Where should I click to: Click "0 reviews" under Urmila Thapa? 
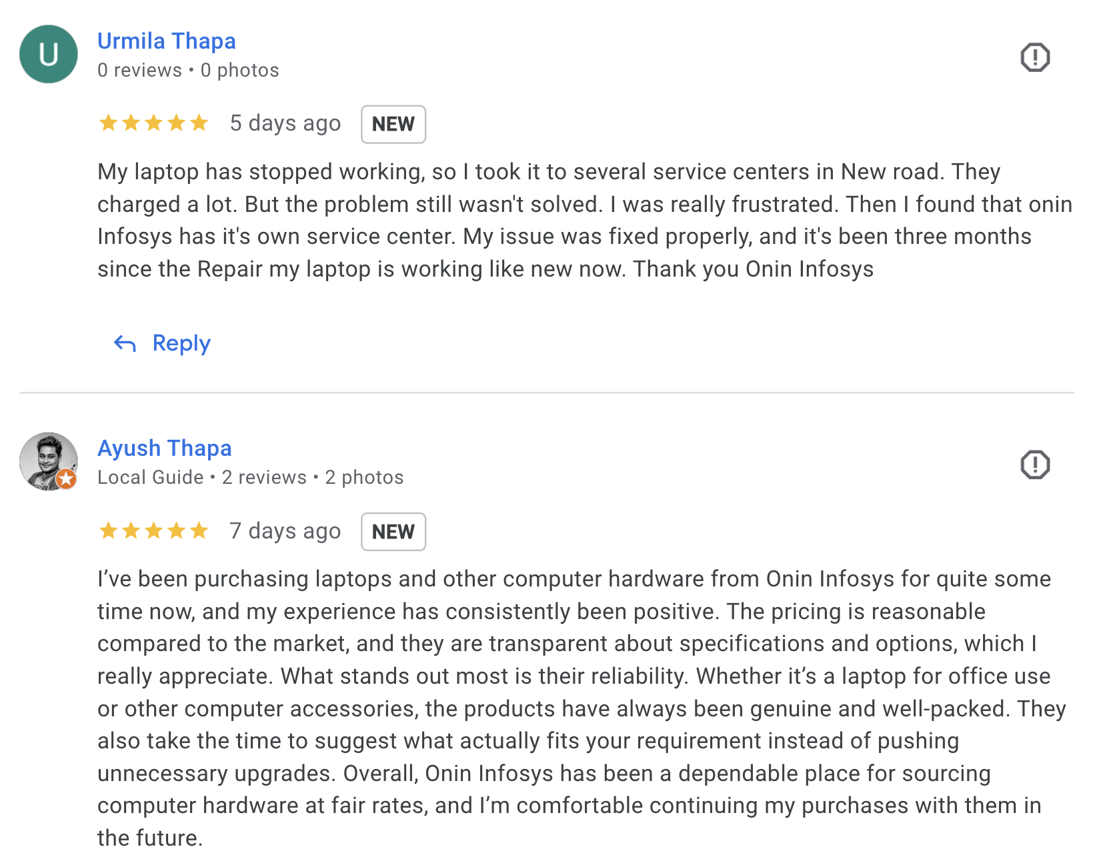click(139, 70)
